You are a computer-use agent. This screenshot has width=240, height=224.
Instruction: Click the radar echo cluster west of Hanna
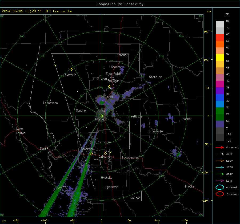point(170,118)
